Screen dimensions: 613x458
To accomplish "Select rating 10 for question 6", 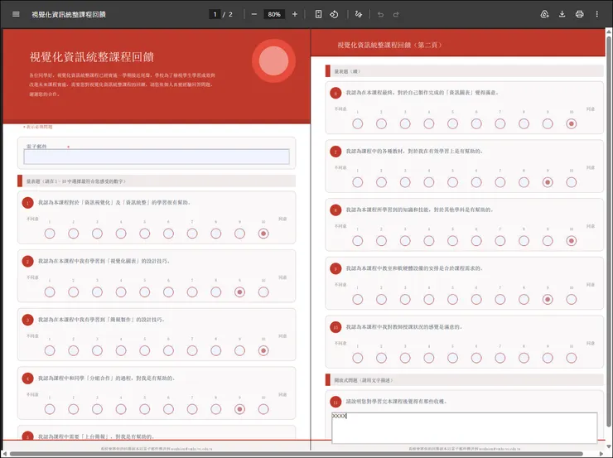I will click(572, 124).
